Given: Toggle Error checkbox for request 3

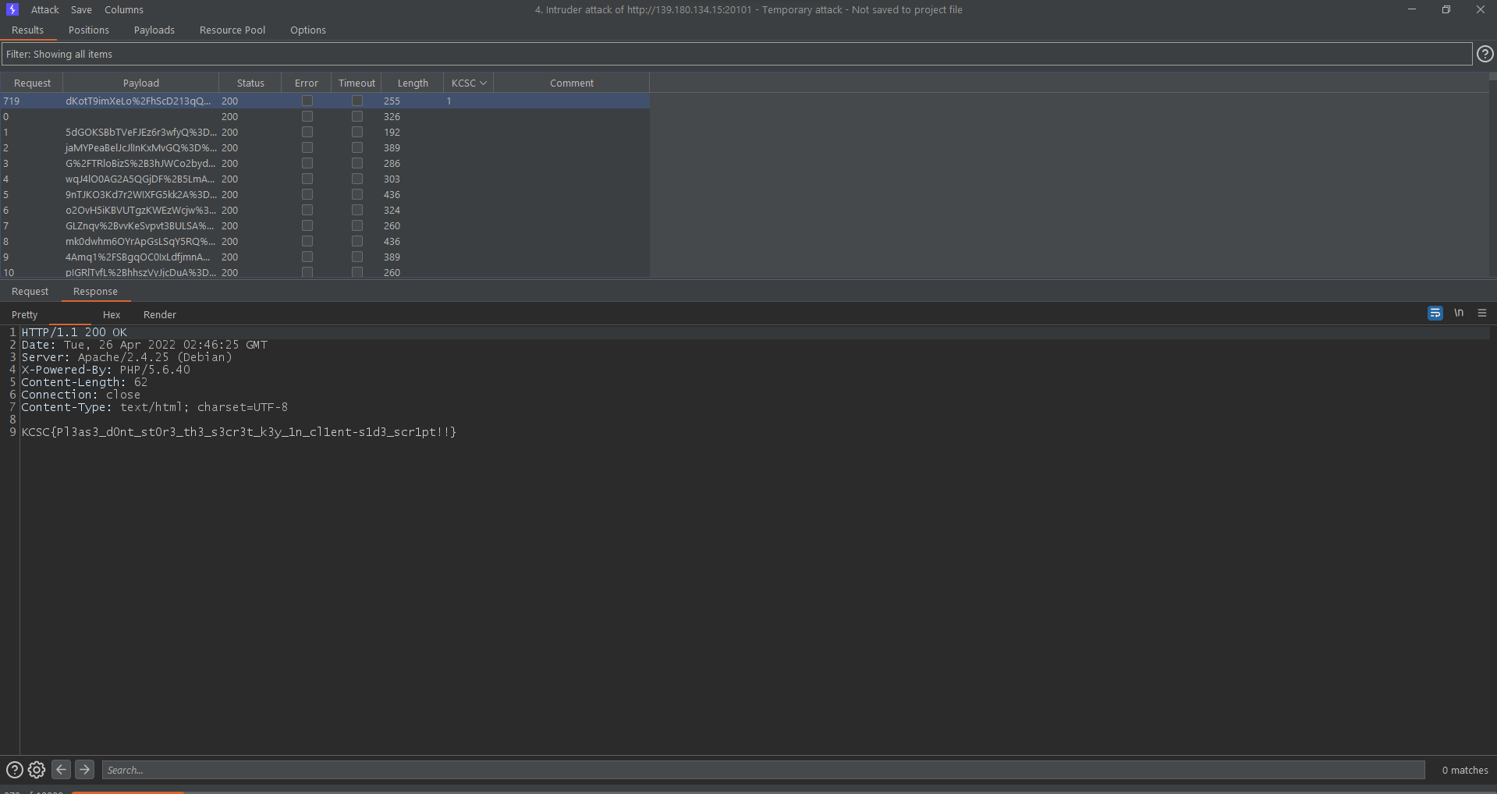Looking at the screenshot, I should pos(307,163).
